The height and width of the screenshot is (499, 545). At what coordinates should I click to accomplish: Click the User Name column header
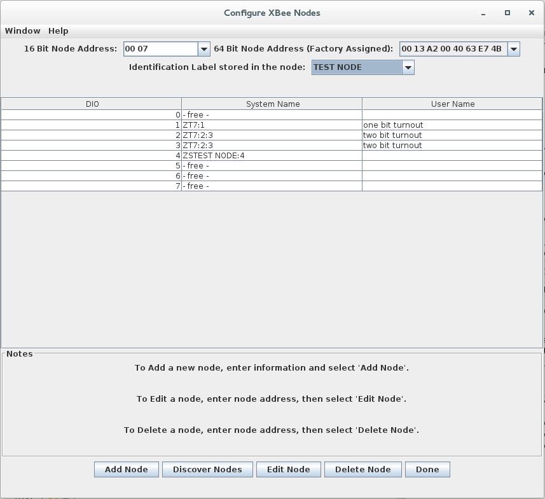pyautogui.click(x=452, y=104)
